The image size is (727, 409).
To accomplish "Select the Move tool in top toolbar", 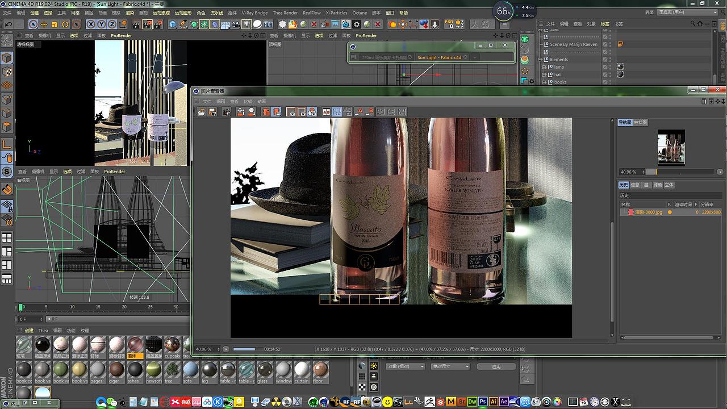I will 44,24.
